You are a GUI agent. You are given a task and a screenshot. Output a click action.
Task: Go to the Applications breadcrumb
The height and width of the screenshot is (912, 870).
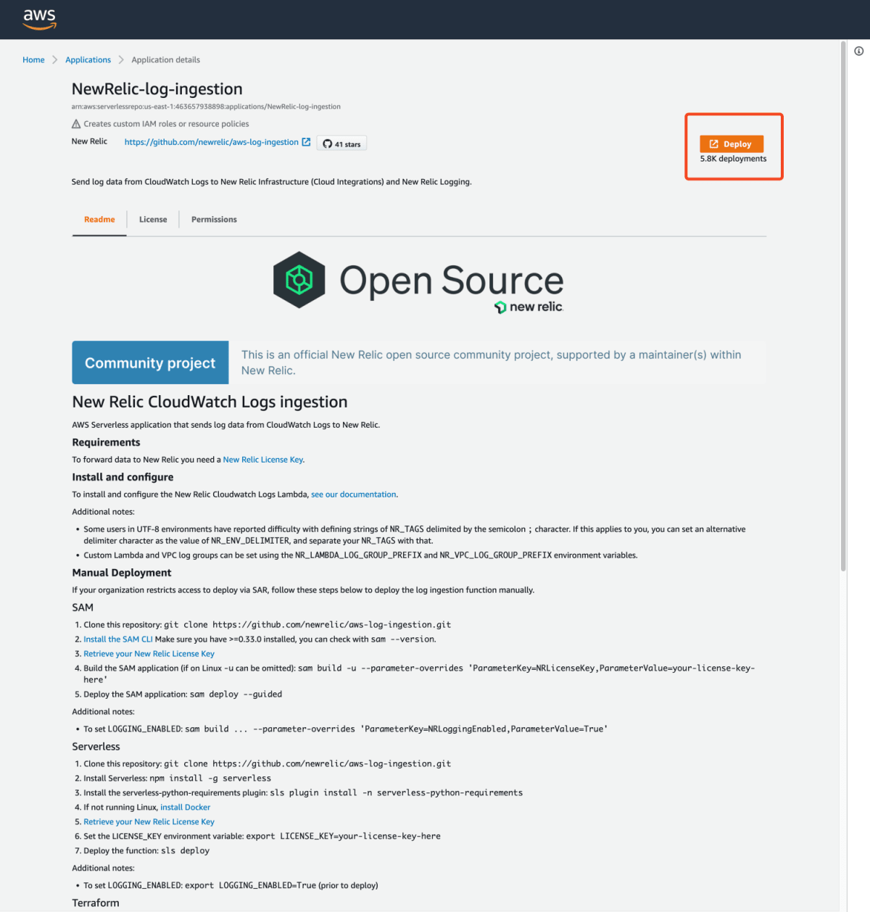tap(88, 60)
